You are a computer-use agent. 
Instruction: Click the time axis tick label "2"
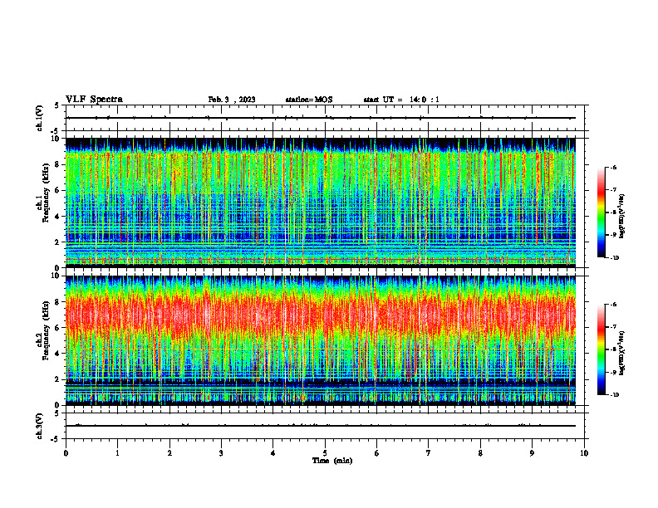[x=169, y=453]
